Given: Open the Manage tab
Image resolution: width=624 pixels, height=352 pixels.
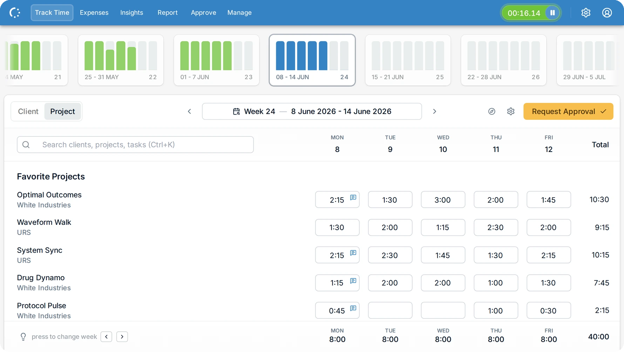Looking at the screenshot, I should coord(239,13).
